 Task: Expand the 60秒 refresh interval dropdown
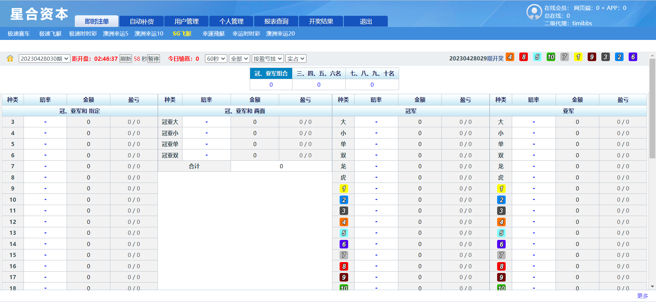click(216, 59)
